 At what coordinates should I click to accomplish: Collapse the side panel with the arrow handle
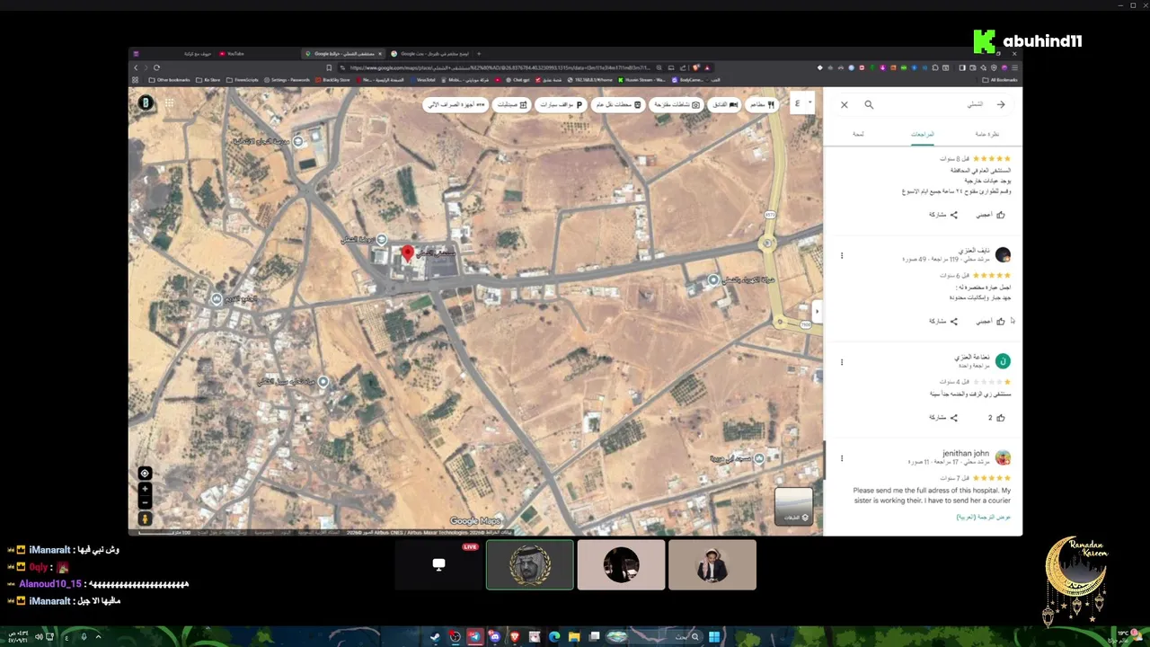click(x=817, y=311)
